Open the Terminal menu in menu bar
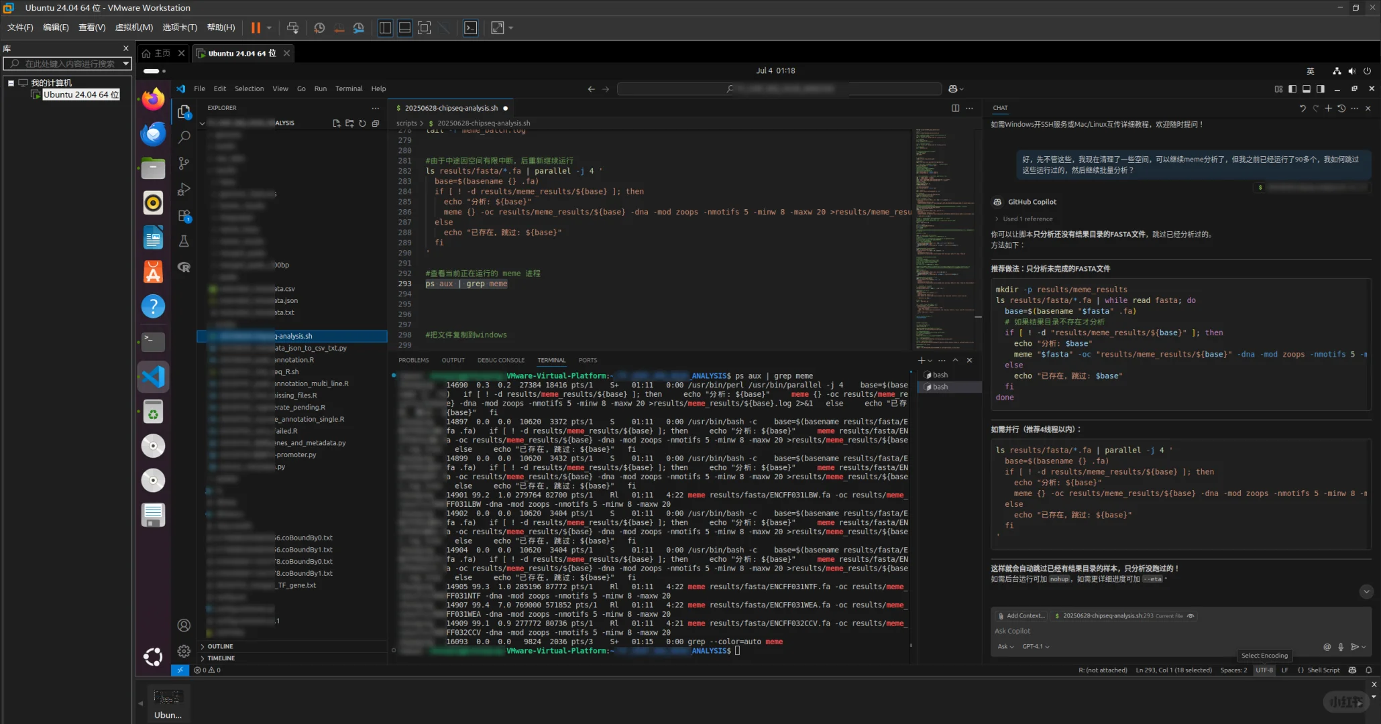The image size is (1381, 724). point(349,88)
